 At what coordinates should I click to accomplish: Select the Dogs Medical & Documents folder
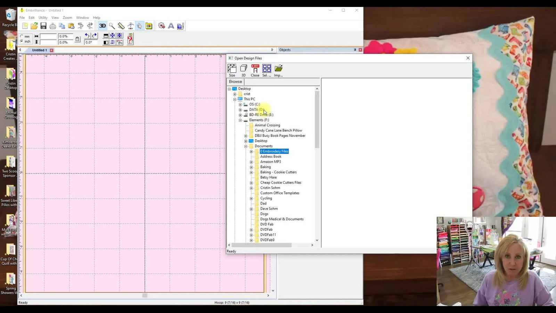point(282,219)
